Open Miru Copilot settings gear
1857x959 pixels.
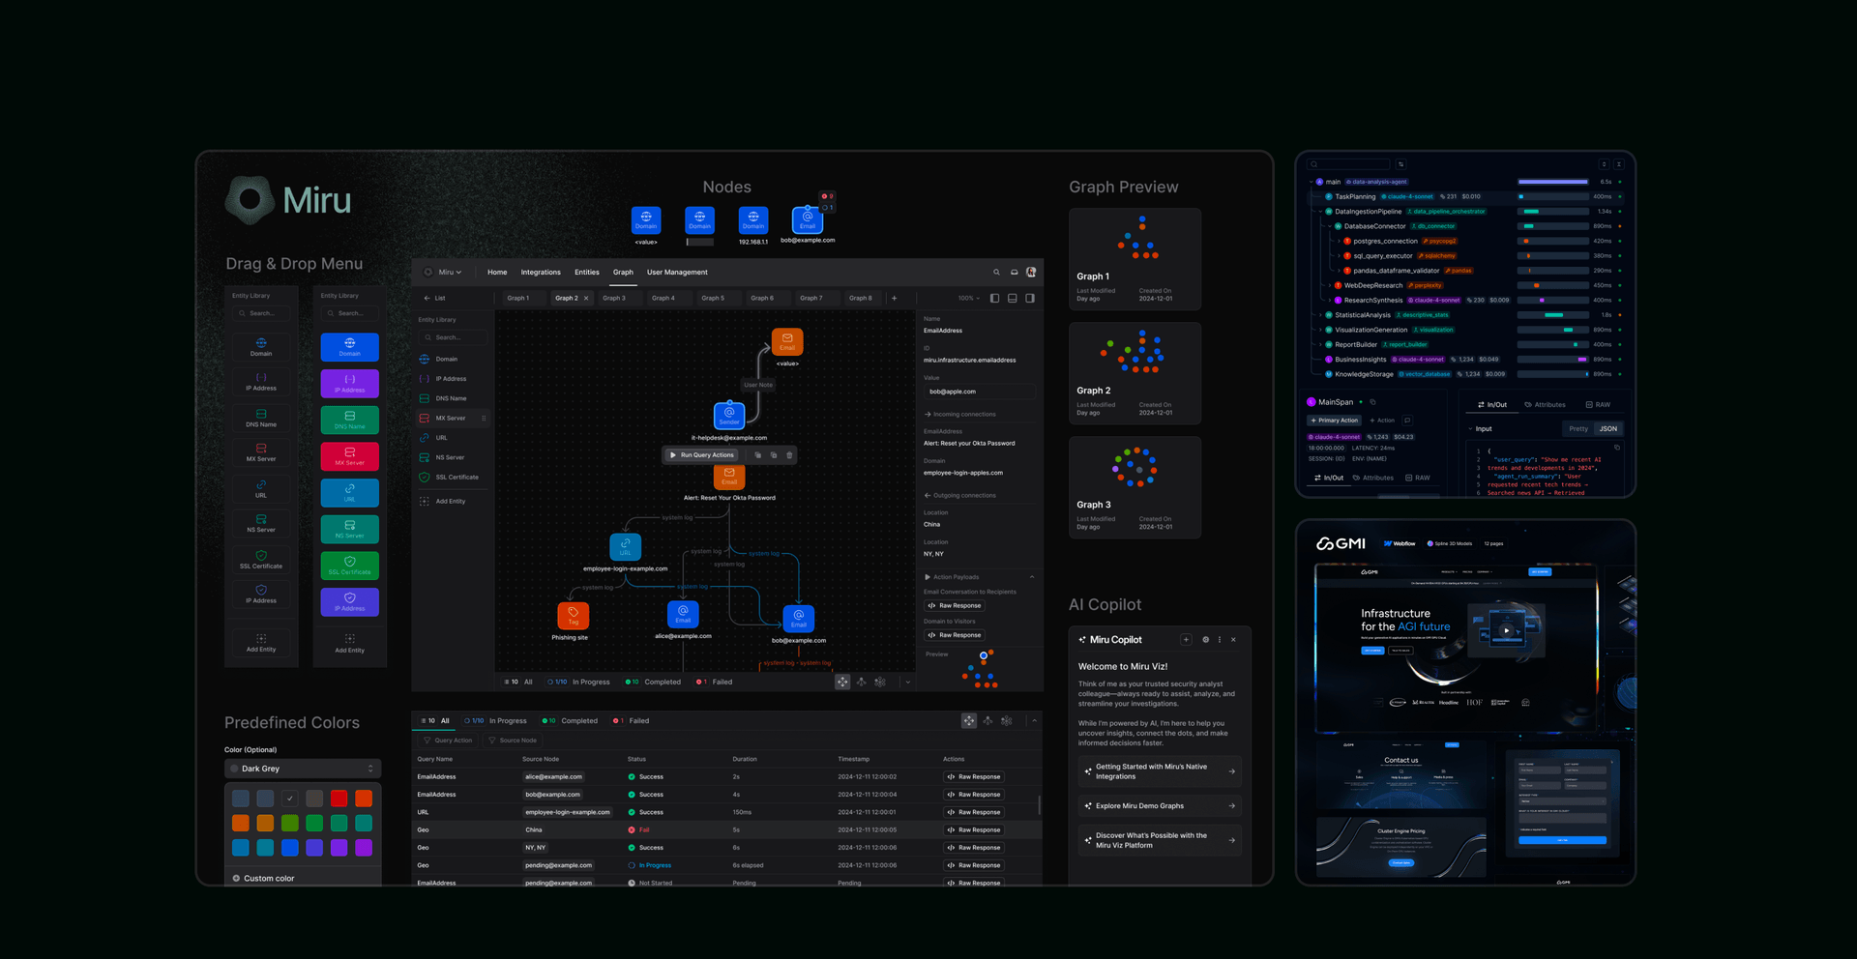click(x=1205, y=640)
